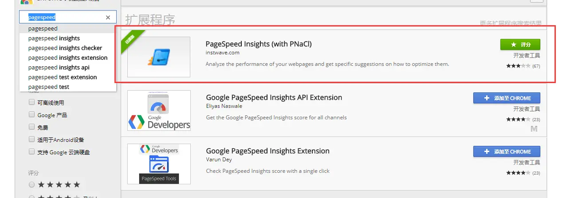Select the five-star rating radio button
This screenshot has width=582, height=198.
click(x=31, y=184)
